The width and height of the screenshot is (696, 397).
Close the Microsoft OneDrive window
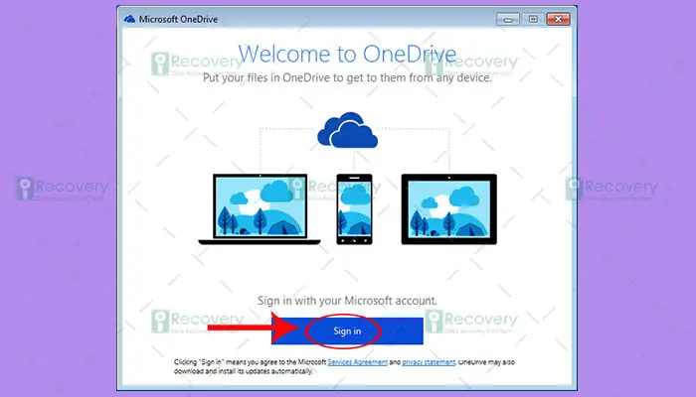click(x=558, y=19)
